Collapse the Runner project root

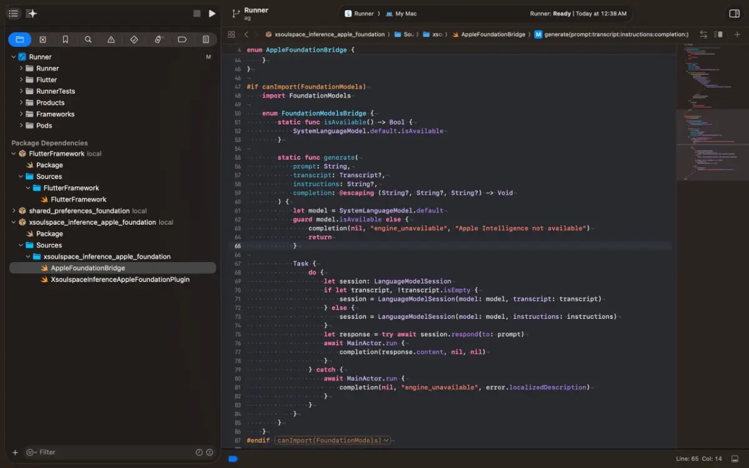point(14,57)
